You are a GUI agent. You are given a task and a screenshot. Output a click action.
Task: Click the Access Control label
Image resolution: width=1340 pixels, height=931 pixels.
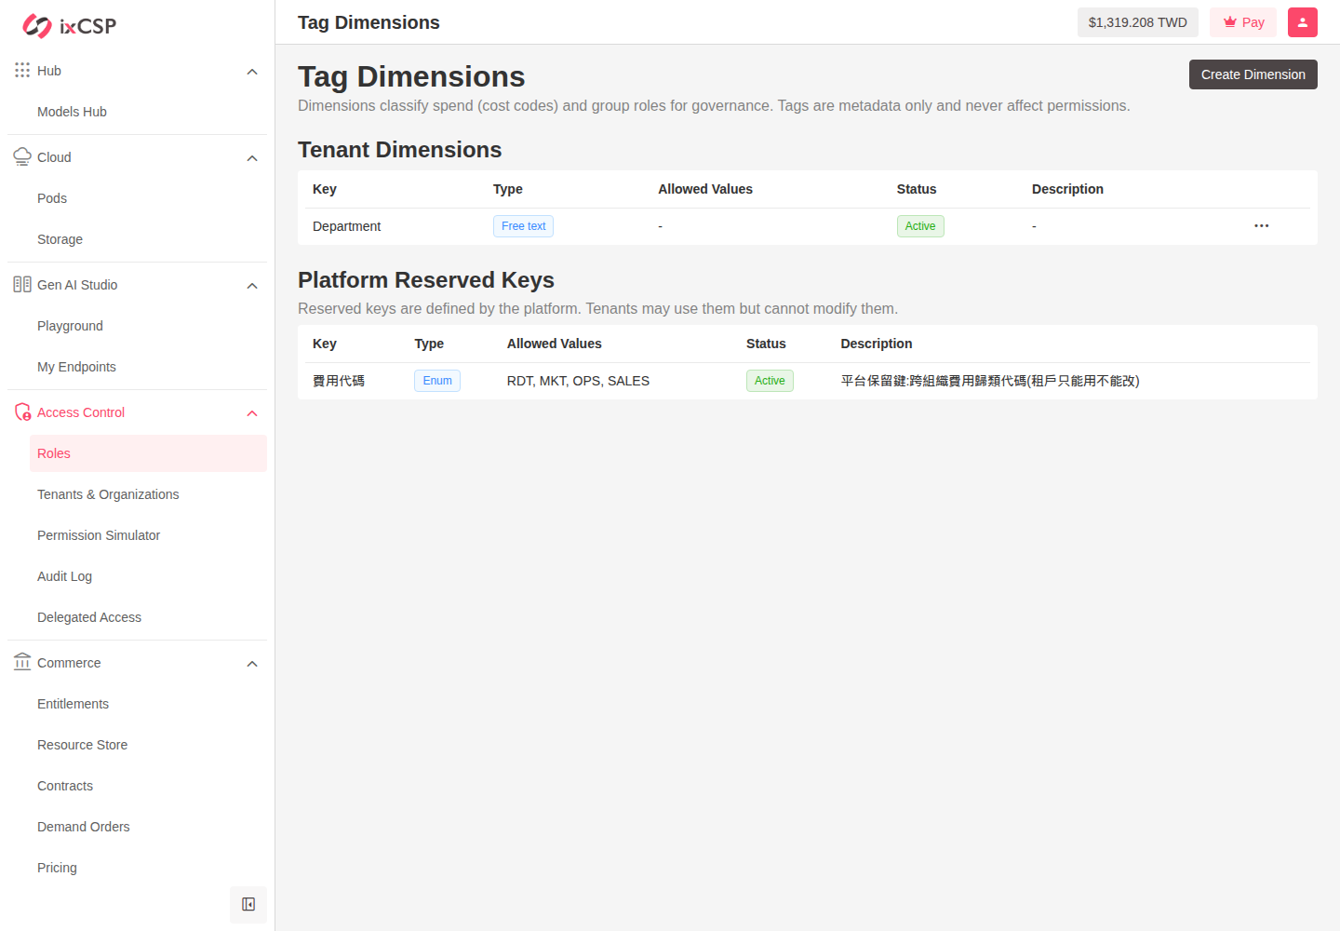(x=81, y=412)
